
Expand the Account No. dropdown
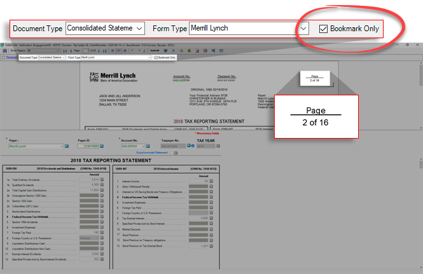point(134,146)
